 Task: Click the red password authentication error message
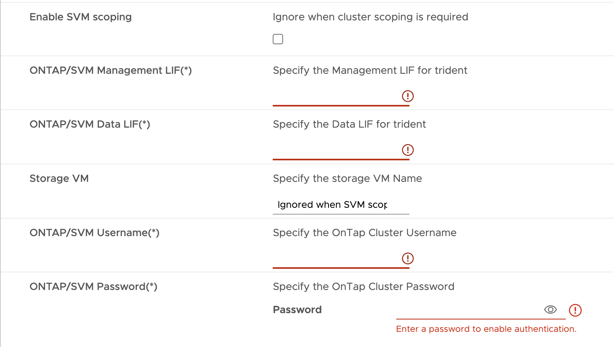[x=486, y=329]
